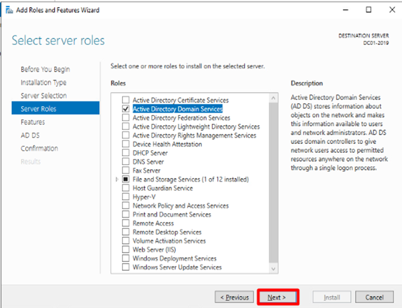The height and width of the screenshot is (308, 402).
Task: Expand File and Storage Services tree
Action: (x=117, y=179)
